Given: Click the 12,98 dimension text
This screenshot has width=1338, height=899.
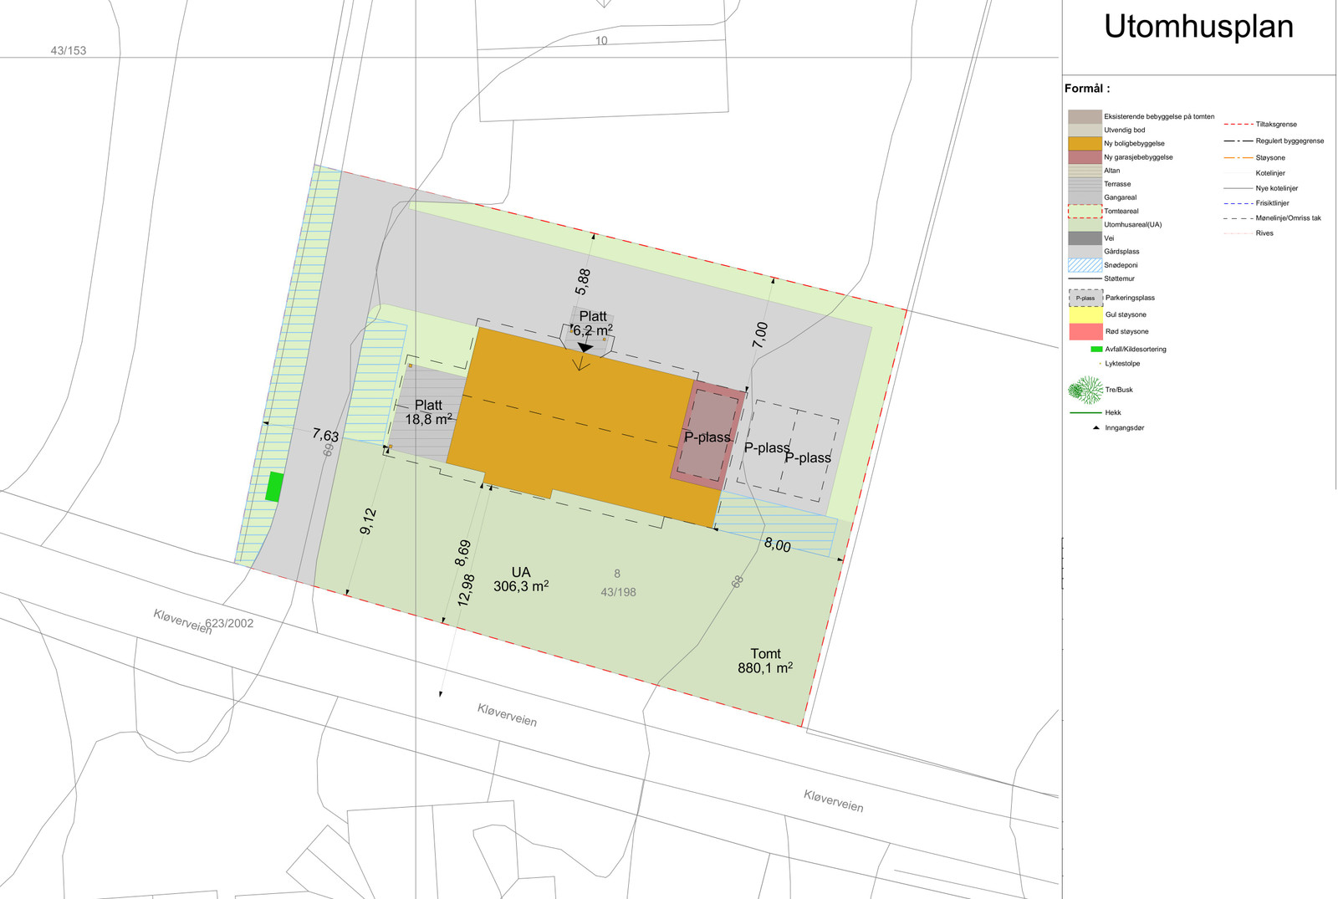Looking at the screenshot, I should (x=466, y=590).
